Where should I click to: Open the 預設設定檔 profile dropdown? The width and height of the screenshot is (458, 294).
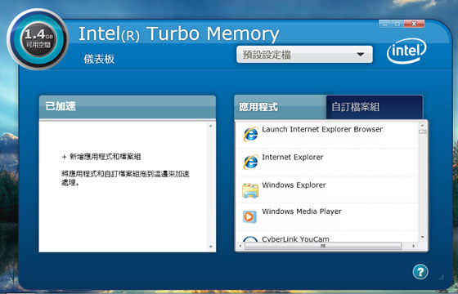coord(304,54)
